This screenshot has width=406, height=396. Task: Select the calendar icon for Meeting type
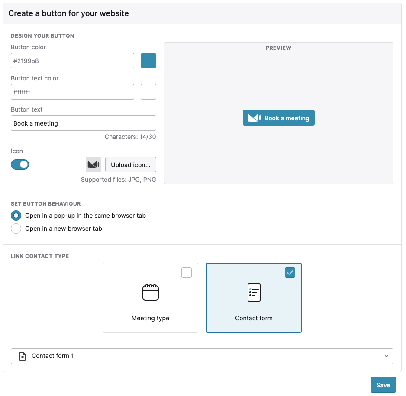point(151,292)
